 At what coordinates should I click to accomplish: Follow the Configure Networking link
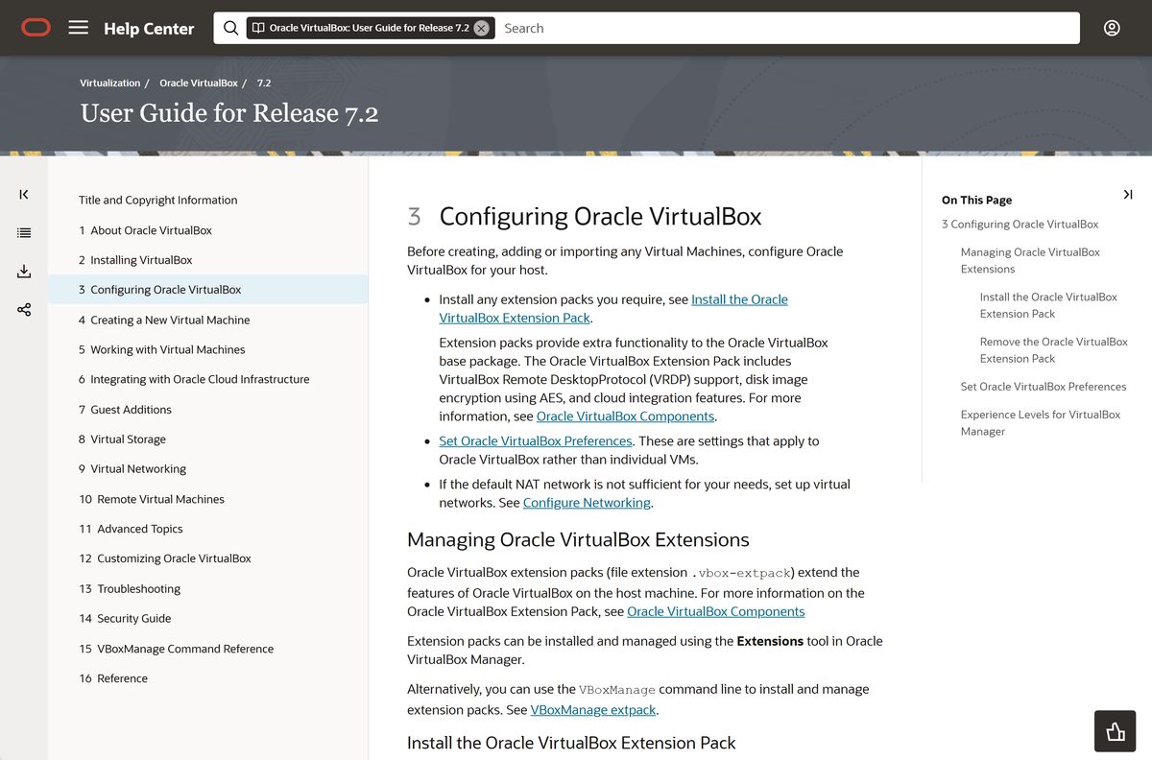[x=587, y=503]
